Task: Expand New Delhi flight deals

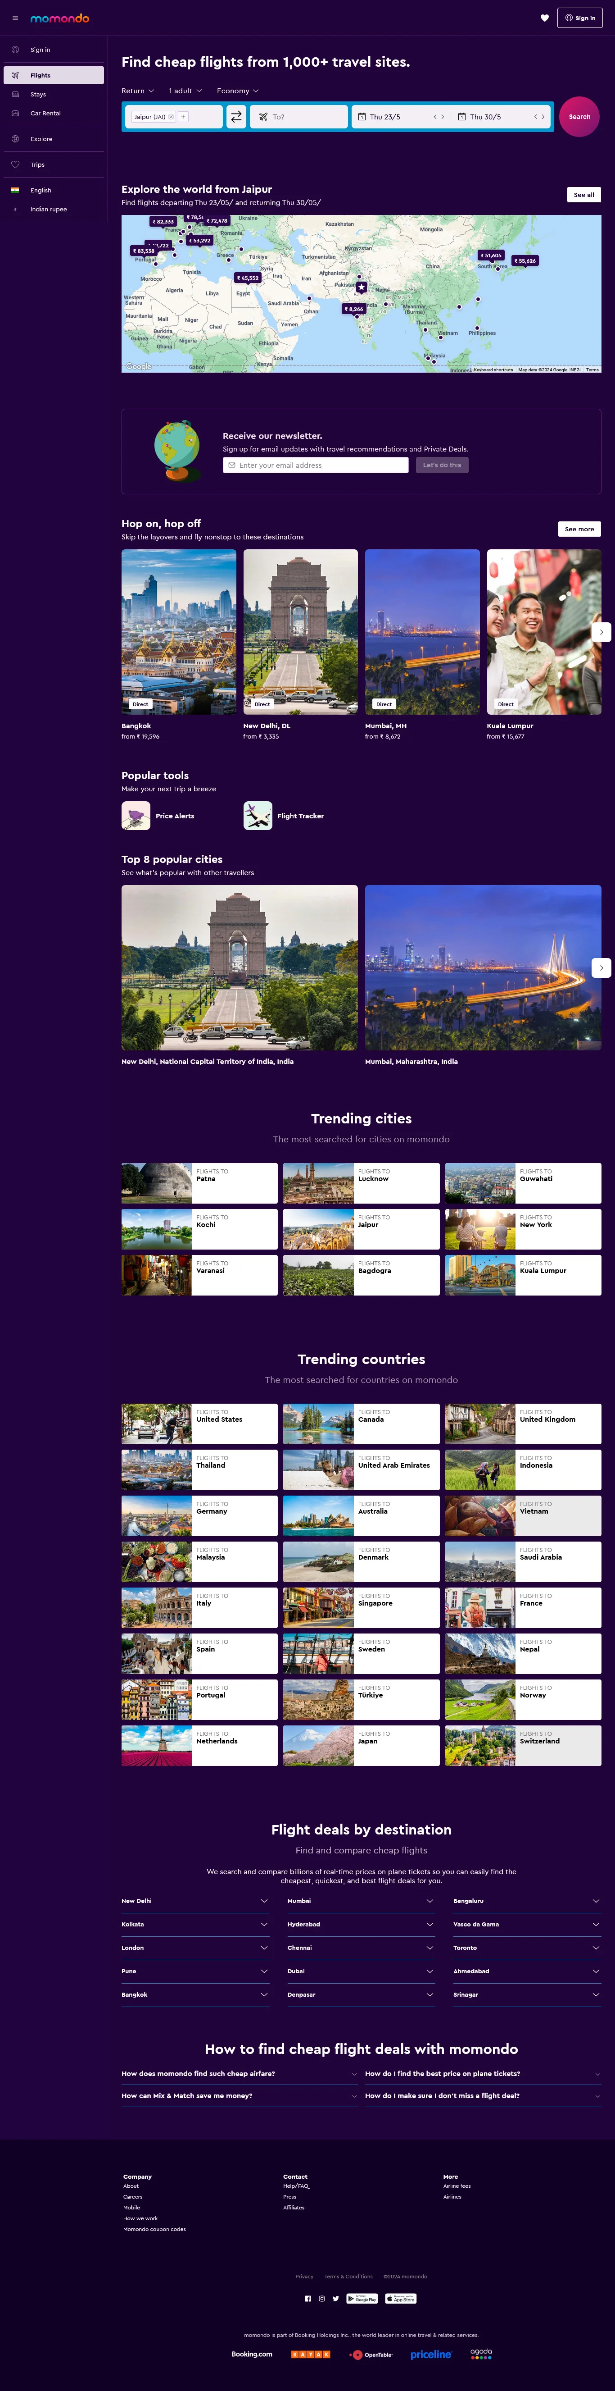Action: (195, 1900)
